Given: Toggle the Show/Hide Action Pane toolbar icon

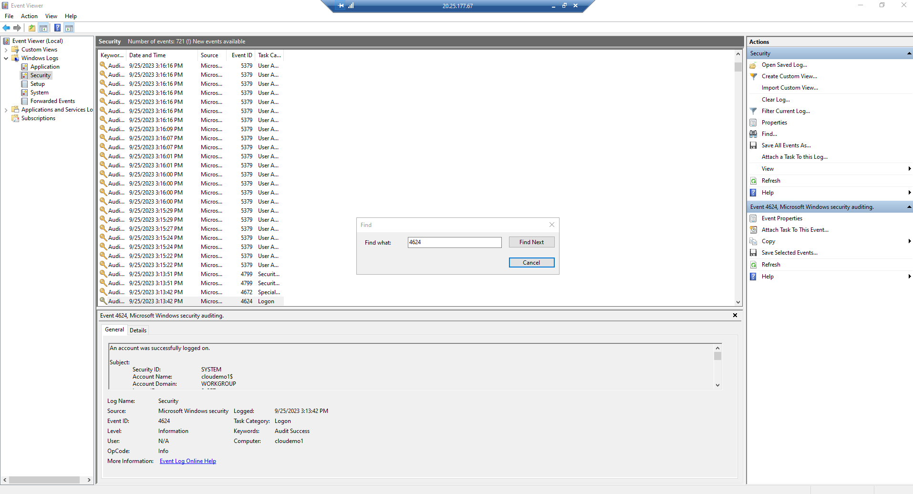Looking at the screenshot, I should click(69, 28).
